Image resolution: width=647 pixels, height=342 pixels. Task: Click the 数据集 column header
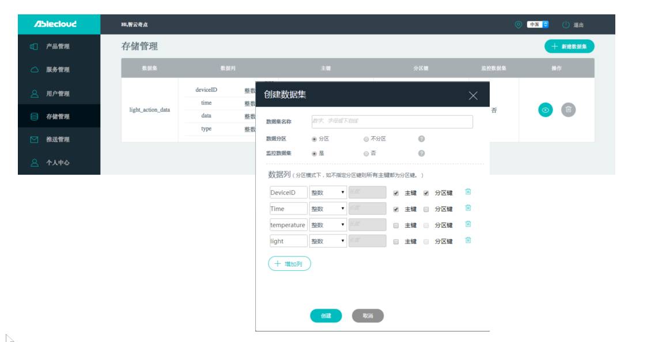click(x=149, y=68)
